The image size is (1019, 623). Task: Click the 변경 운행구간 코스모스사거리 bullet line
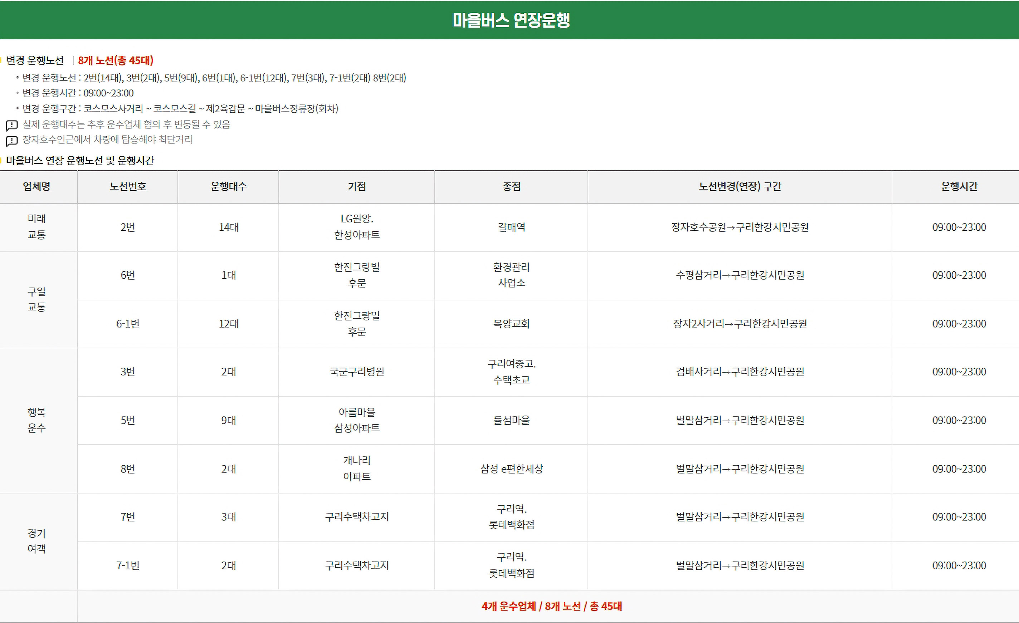click(x=180, y=109)
